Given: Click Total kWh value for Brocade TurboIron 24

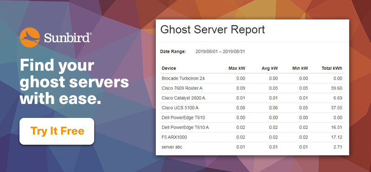Looking at the screenshot, I should pos(338,78).
